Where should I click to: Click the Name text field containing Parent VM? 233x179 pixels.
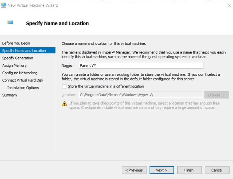(x=141, y=66)
